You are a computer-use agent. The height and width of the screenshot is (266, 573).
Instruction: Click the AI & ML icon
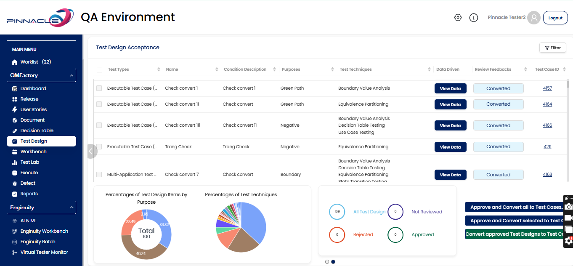[x=15, y=221]
